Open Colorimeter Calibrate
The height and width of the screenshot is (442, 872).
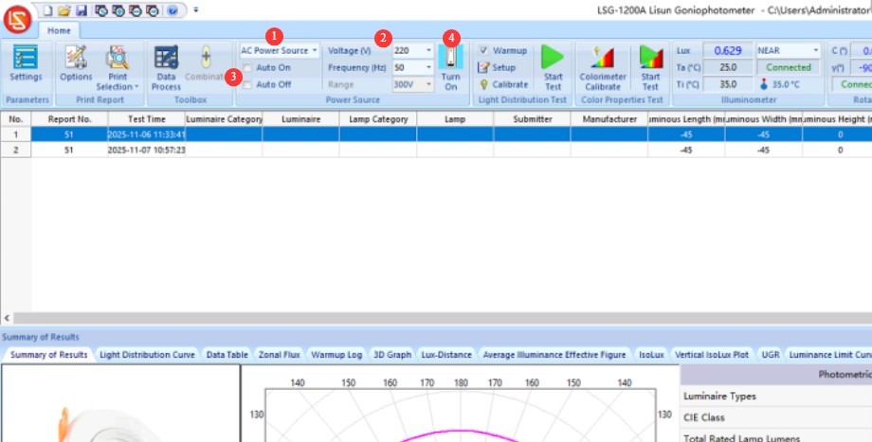(602, 68)
